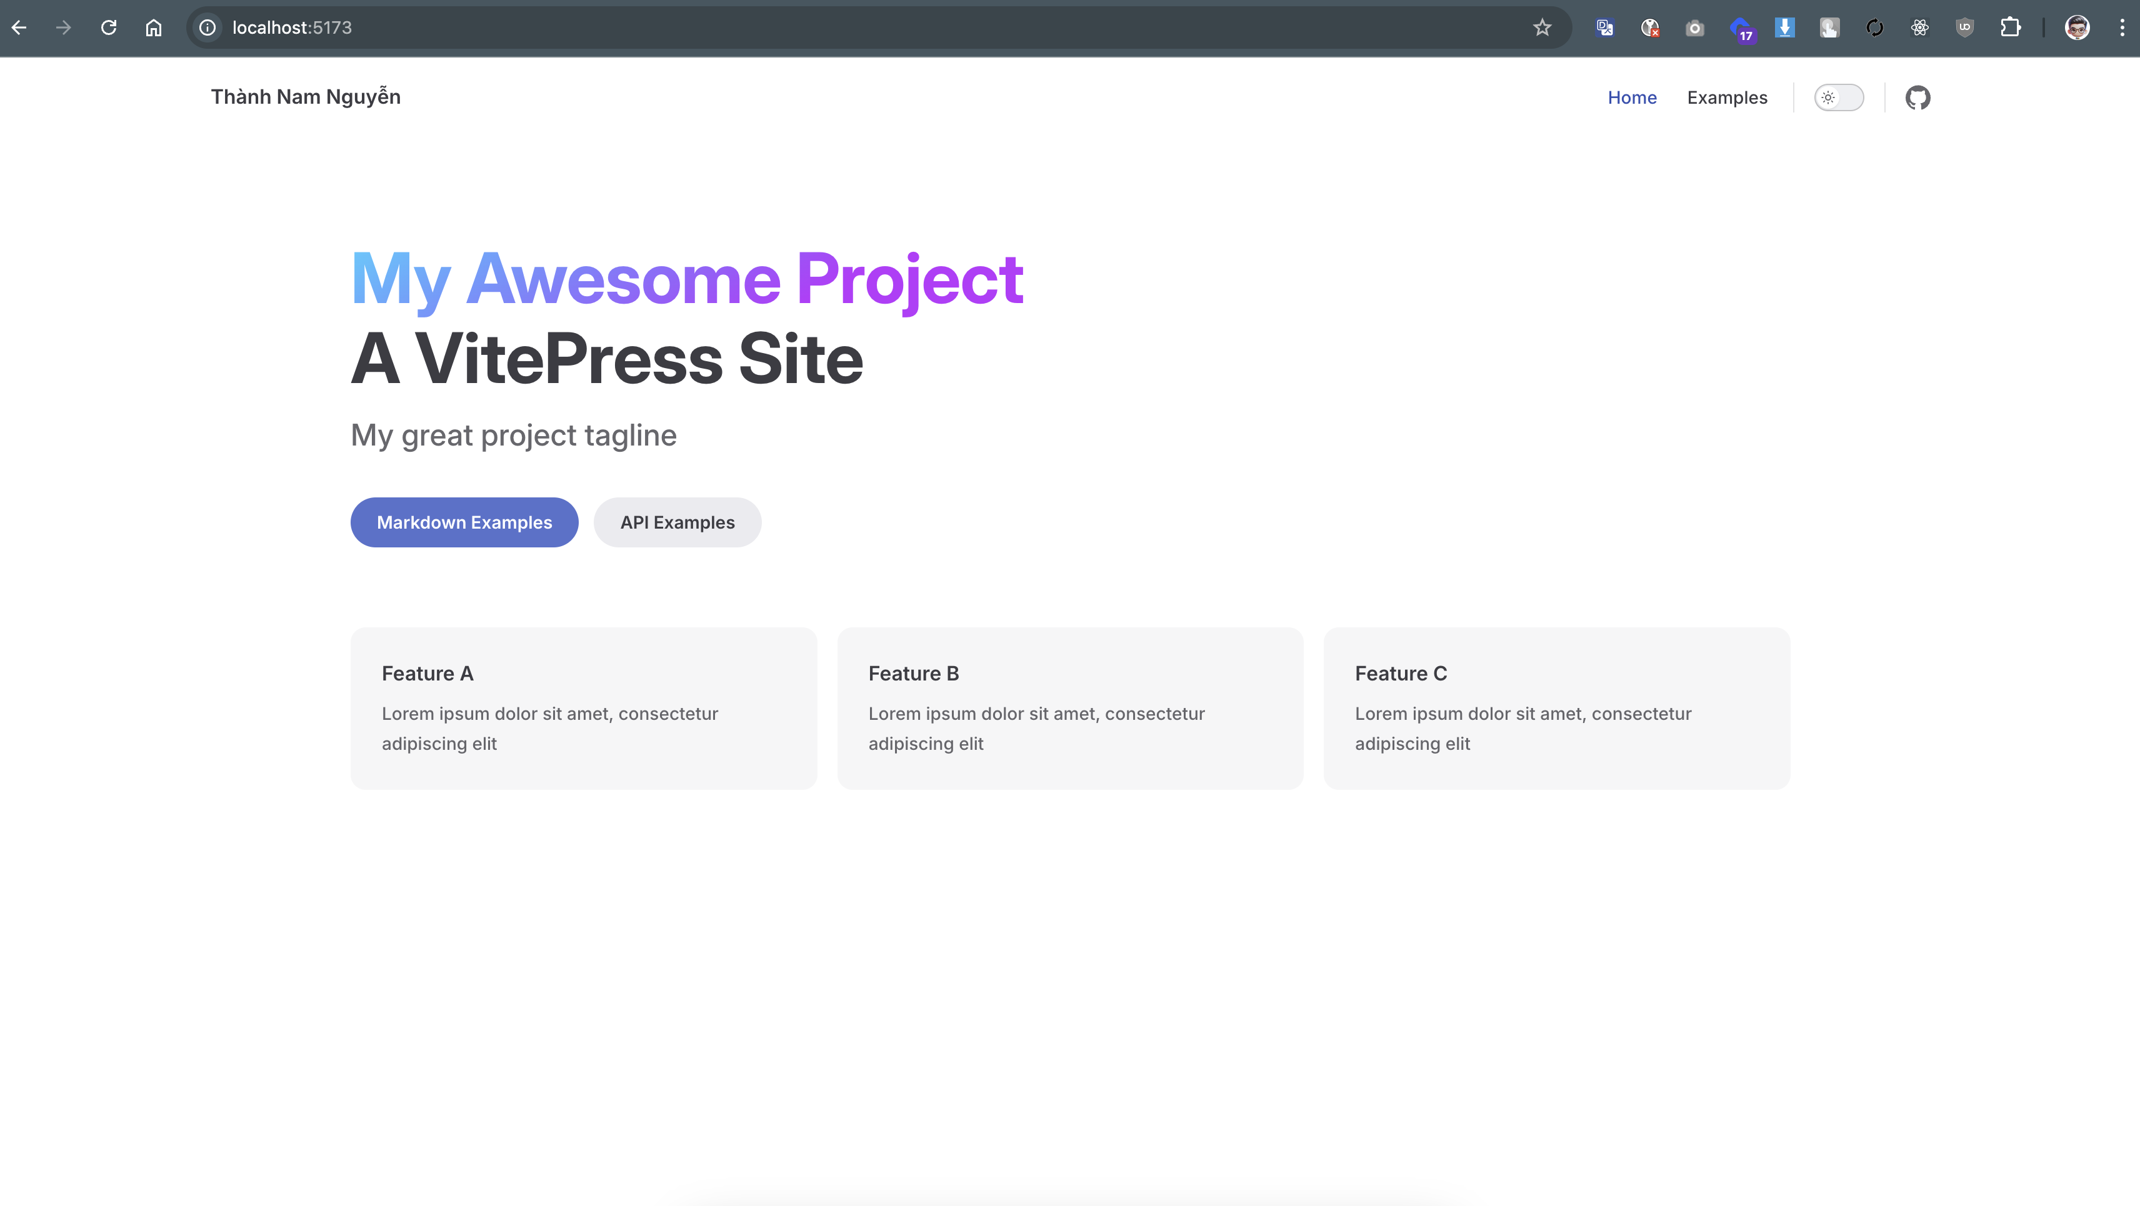Open the API Examples button
Viewport: 2140px width, 1206px height.
677,522
